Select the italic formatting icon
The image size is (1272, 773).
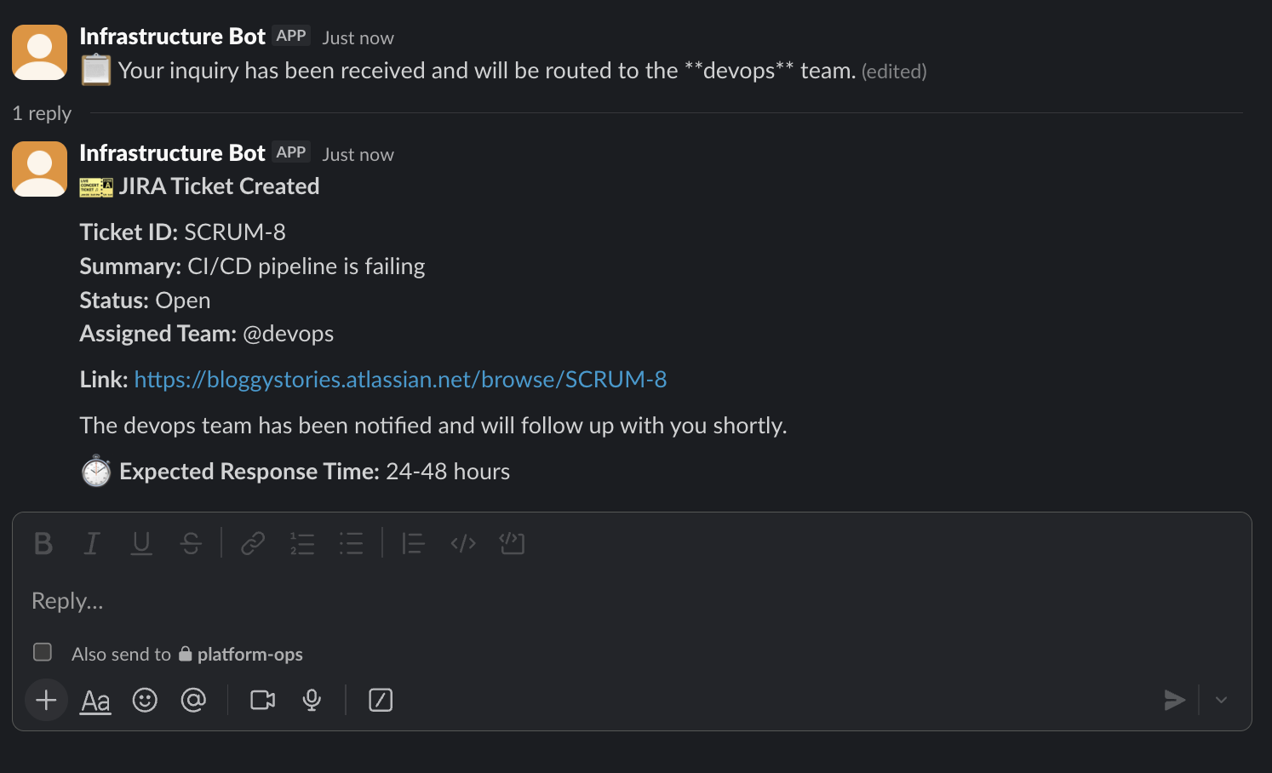pyautogui.click(x=91, y=543)
